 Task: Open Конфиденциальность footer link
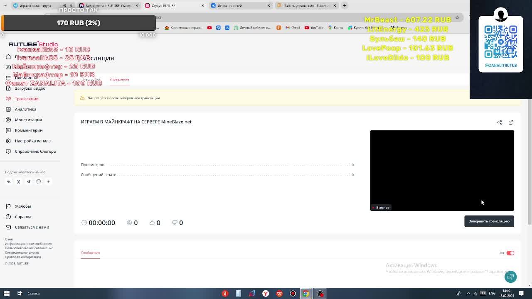pos(22,252)
